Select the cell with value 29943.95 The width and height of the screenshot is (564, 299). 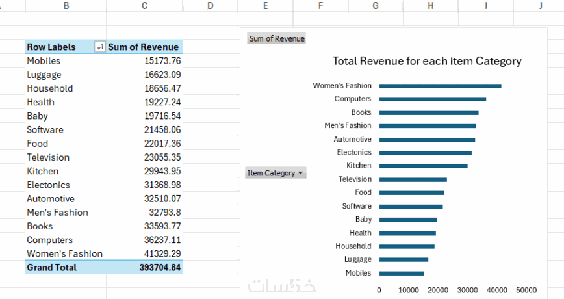pyautogui.click(x=145, y=171)
